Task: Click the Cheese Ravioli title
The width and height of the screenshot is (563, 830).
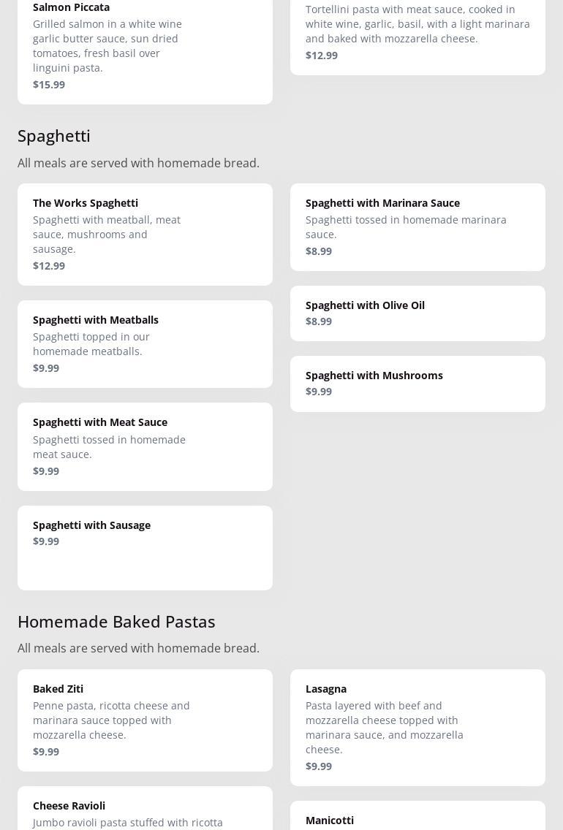Action: click(69, 806)
